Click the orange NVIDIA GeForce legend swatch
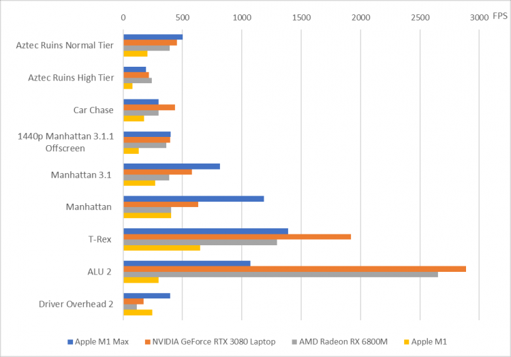The width and height of the screenshot is (511, 357). pos(146,341)
